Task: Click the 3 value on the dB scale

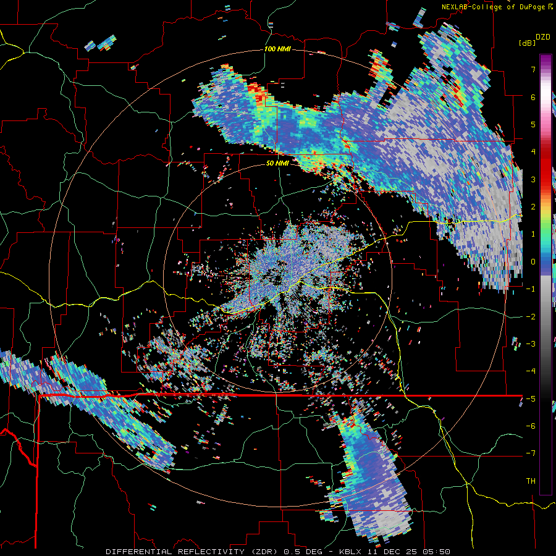Action: [533, 179]
